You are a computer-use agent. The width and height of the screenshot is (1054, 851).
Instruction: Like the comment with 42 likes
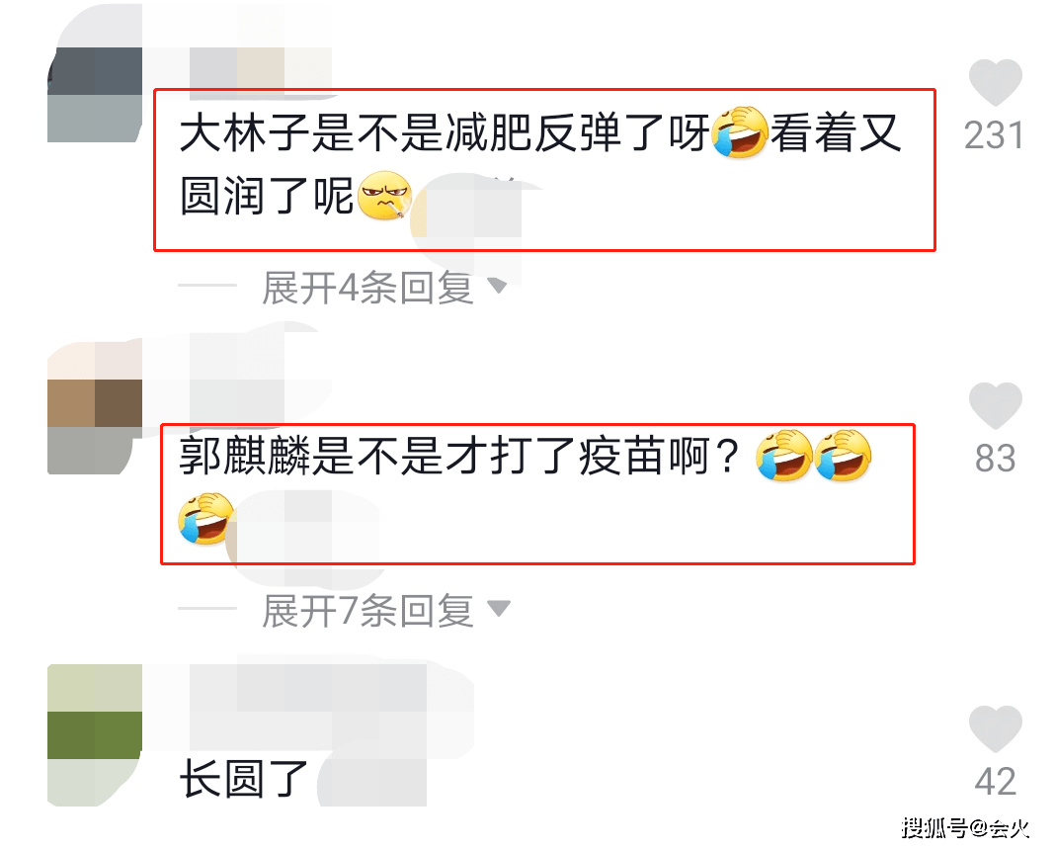tap(995, 729)
